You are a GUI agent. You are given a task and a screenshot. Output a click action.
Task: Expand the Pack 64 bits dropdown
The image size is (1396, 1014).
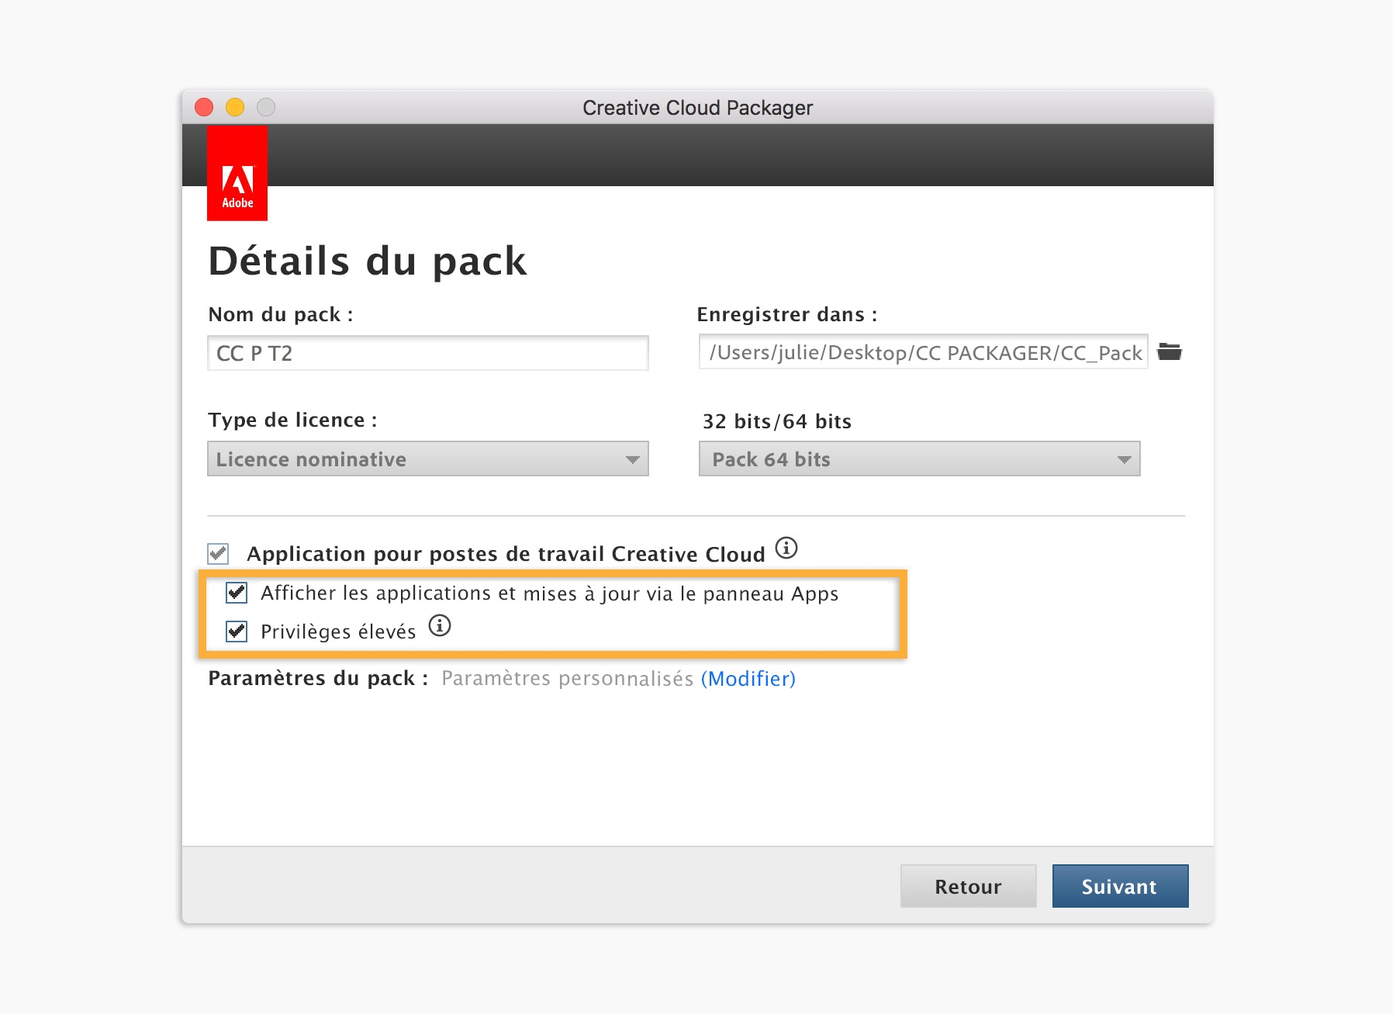tap(919, 459)
